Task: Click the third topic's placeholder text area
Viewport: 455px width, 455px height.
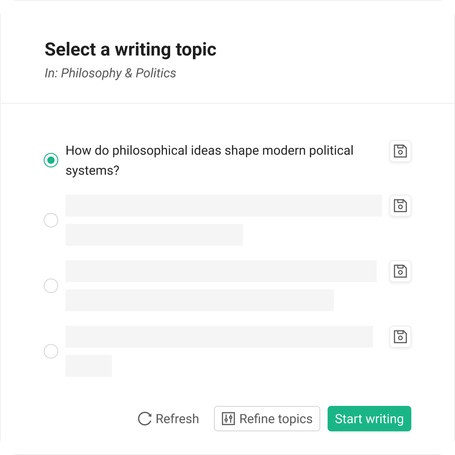Action: coord(221,271)
